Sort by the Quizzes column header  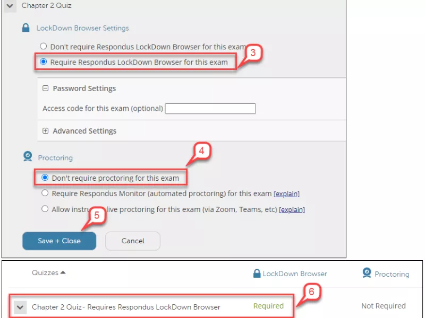coord(45,272)
